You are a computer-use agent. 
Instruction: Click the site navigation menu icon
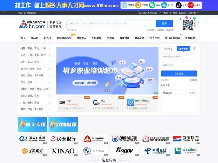[197, 13]
